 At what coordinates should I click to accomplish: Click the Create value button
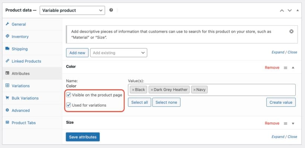pyautogui.click(x=281, y=102)
